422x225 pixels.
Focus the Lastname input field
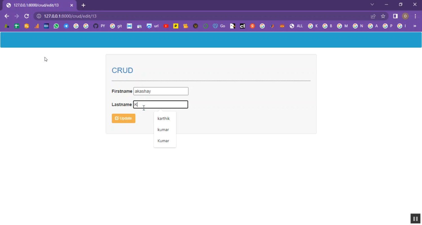161,104
